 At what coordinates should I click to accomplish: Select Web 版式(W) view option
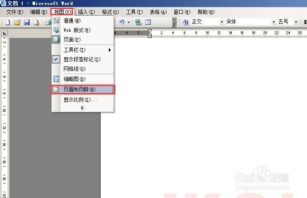(83, 30)
